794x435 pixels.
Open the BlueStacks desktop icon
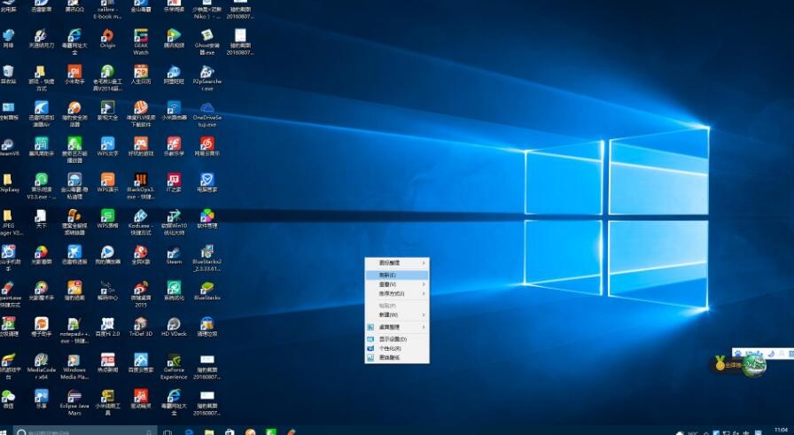pos(206,288)
